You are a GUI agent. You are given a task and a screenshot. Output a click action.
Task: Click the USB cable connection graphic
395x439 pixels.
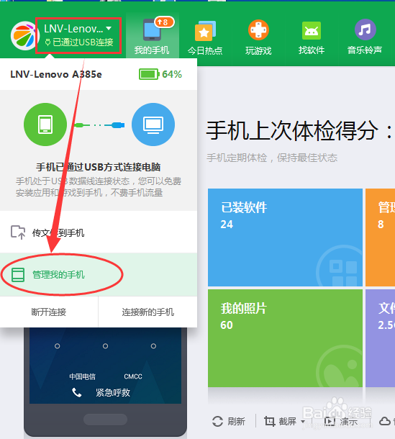pos(99,125)
